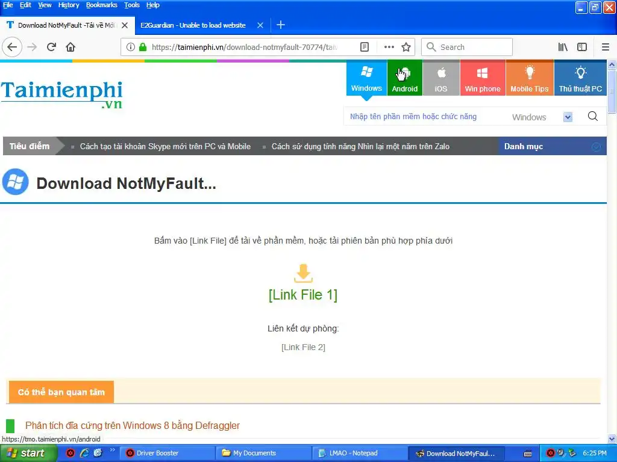Go to the browser home page
The height and width of the screenshot is (462, 617).
(70, 47)
